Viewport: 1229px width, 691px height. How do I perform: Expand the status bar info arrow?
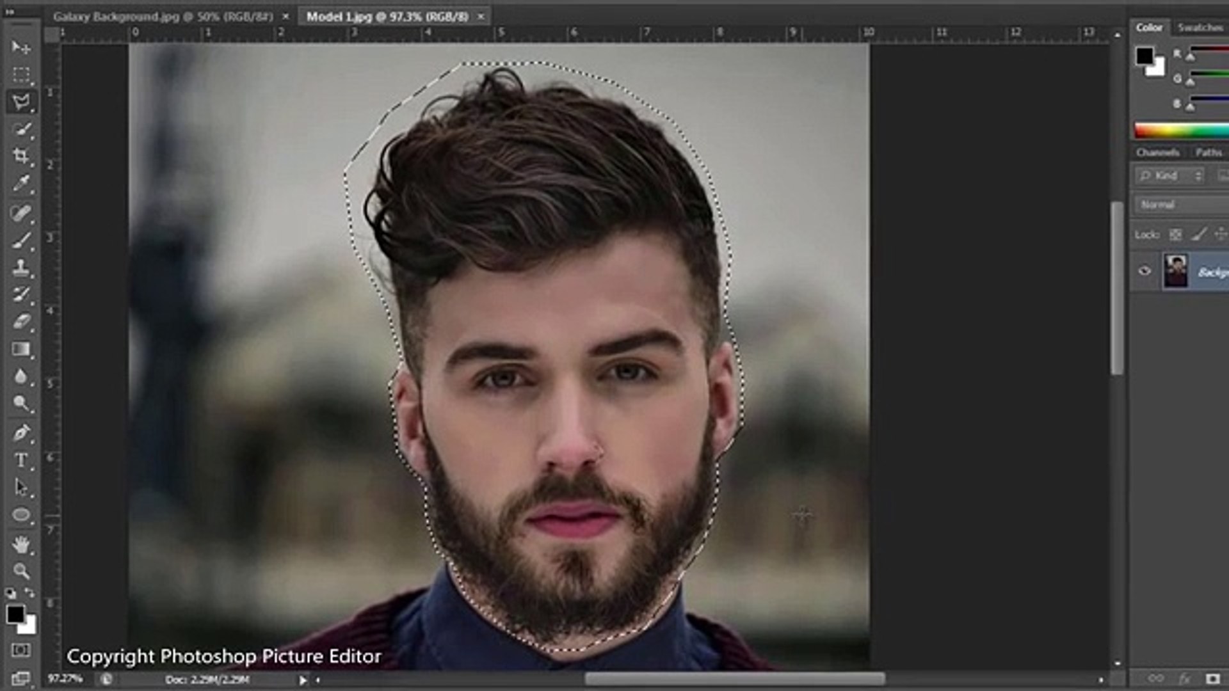(x=302, y=680)
